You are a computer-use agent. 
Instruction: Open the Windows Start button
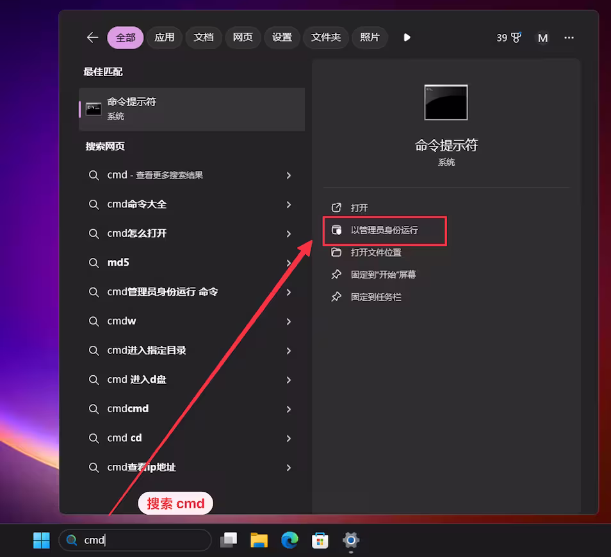coord(41,540)
